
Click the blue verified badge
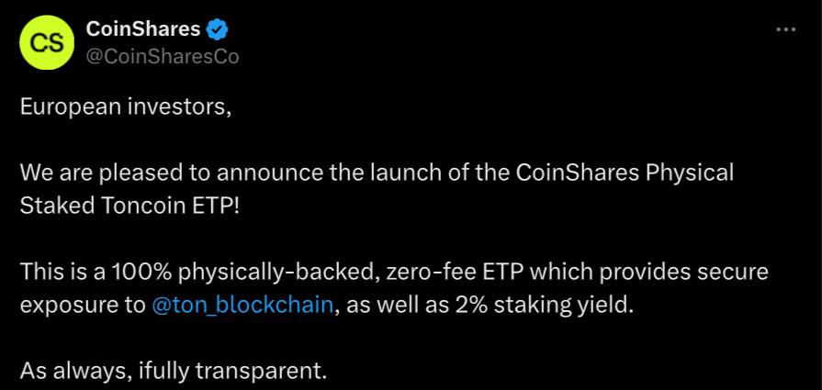coord(217,29)
